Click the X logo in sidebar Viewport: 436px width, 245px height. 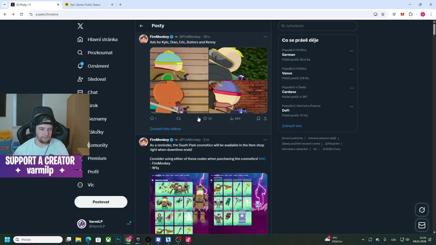click(x=80, y=26)
